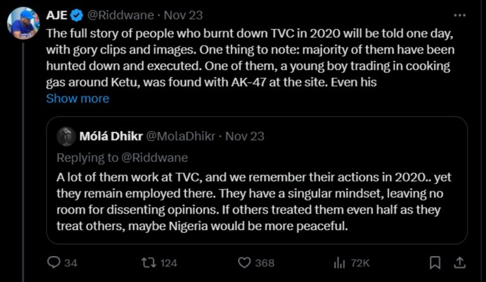Expand the tweet with Show more
This screenshot has height=282, width=486.
[x=77, y=99]
